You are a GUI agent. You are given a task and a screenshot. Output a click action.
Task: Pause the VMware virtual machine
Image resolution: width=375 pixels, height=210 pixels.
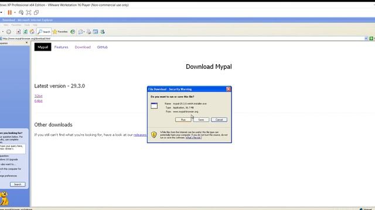pyautogui.click(x=9, y=12)
